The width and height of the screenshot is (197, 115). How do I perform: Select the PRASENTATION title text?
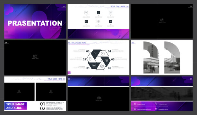[35, 23]
